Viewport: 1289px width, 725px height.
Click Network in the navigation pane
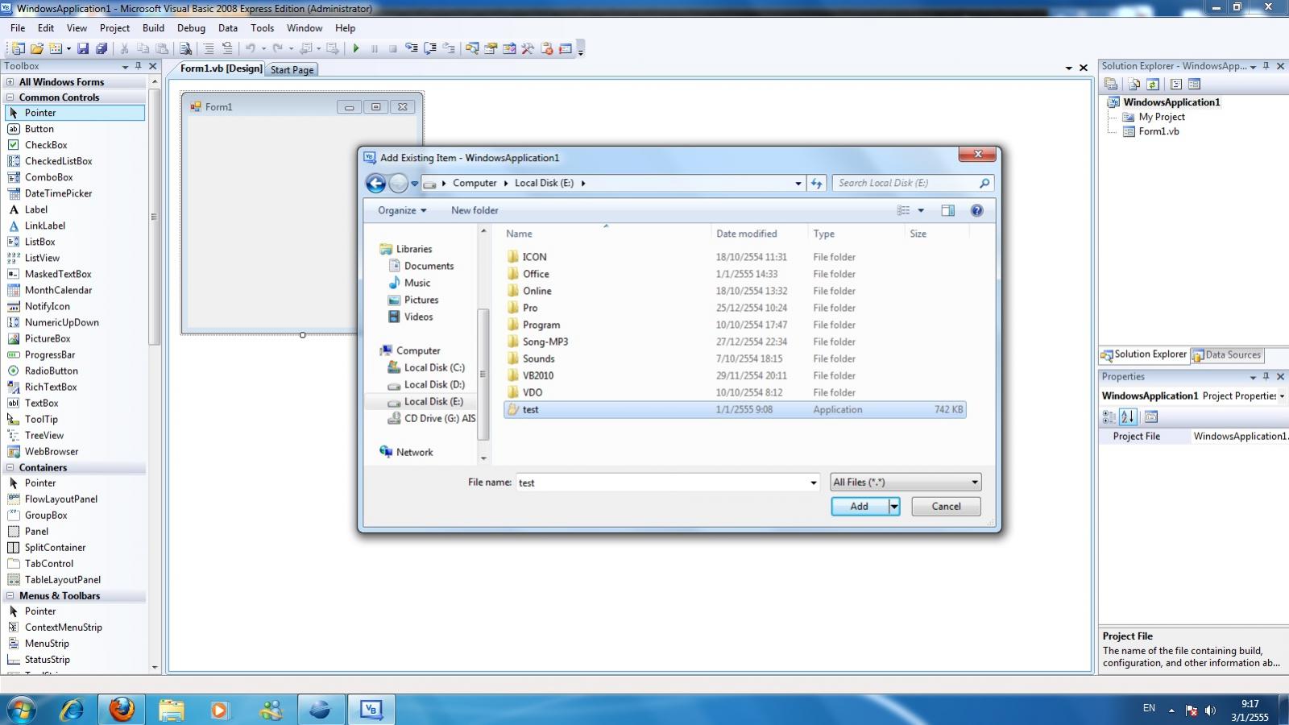(414, 452)
